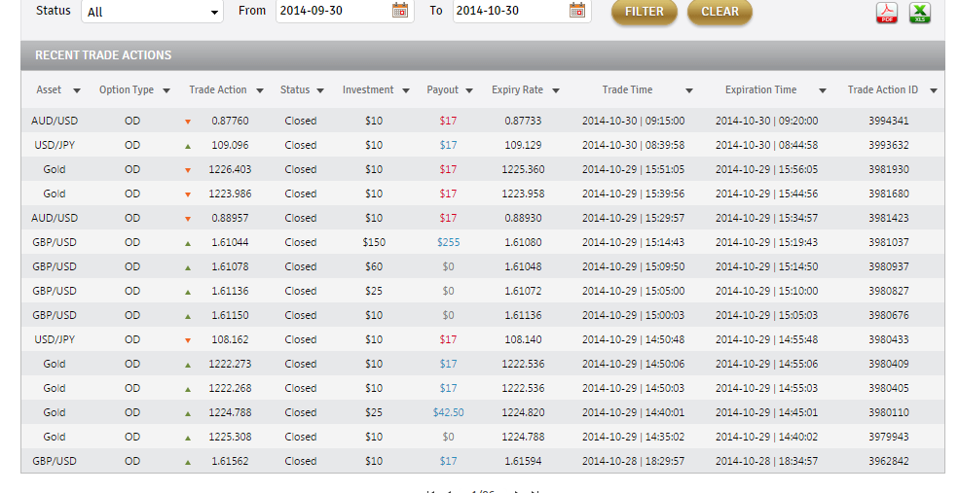Open calendar picker for From date
This screenshot has height=493, width=959.
(400, 10)
